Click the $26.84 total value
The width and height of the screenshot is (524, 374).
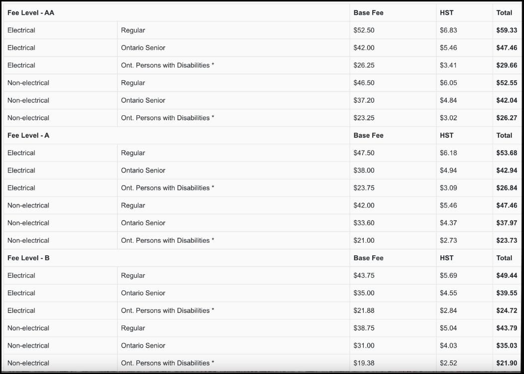click(x=507, y=187)
